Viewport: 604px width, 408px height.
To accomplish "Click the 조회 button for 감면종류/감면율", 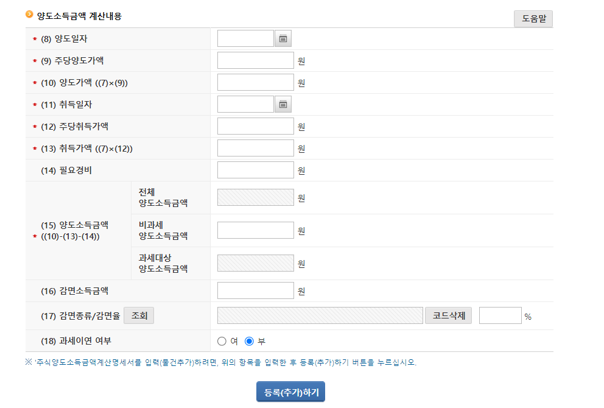I will [138, 315].
